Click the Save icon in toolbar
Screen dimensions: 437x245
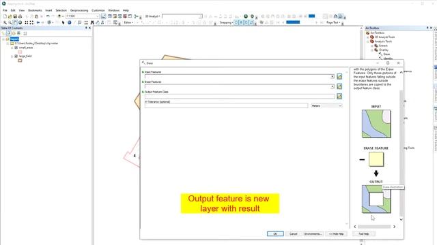click(15, 16)
